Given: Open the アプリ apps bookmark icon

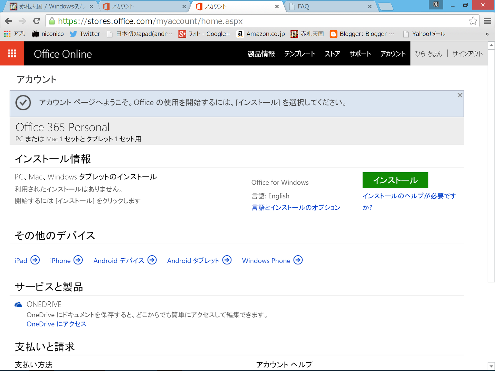Looking at the screenshot, I should coord(15,34).
